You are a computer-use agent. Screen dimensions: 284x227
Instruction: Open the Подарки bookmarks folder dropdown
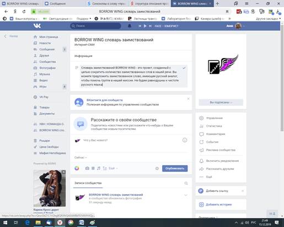tap(84, 19)
